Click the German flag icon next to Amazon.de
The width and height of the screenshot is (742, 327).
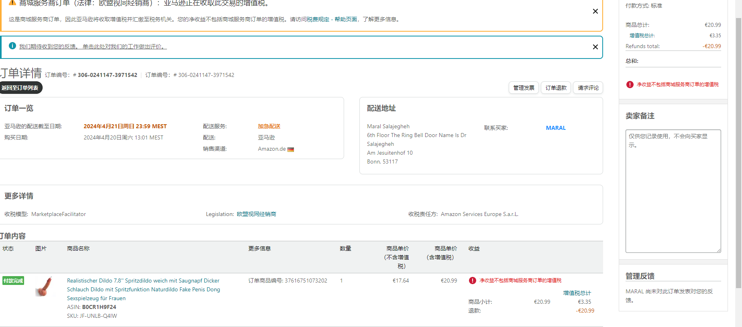pos(291,149)
